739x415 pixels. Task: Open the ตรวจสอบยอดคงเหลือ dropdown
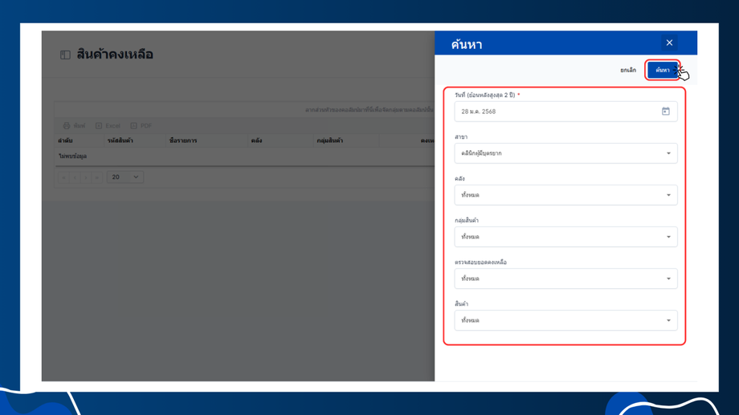coord(565,279)
